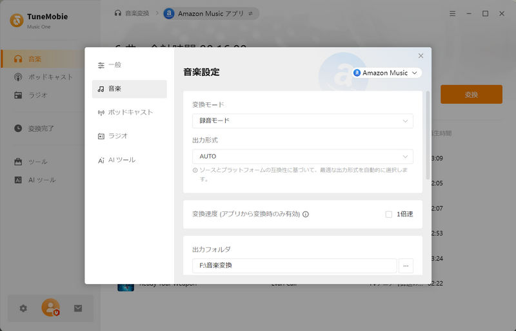This screenshot has height=331, width=516.
Task: Select the 音楽 settings tab
Action: 129,89
